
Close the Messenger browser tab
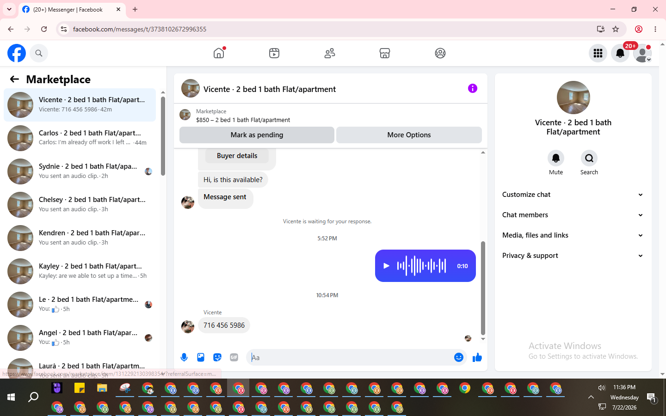click(x=118, y=9)
